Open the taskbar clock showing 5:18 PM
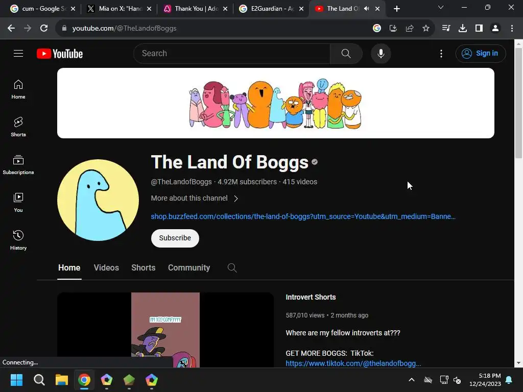Screen dimensions: 523x392 pos(485,380)
